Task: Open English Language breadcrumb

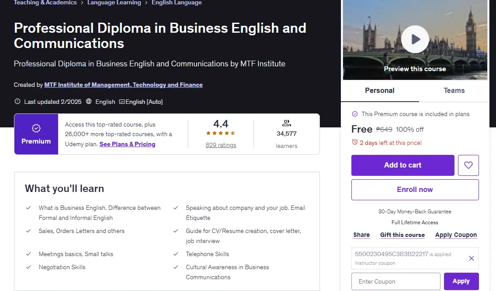Action: click(177, 3)
